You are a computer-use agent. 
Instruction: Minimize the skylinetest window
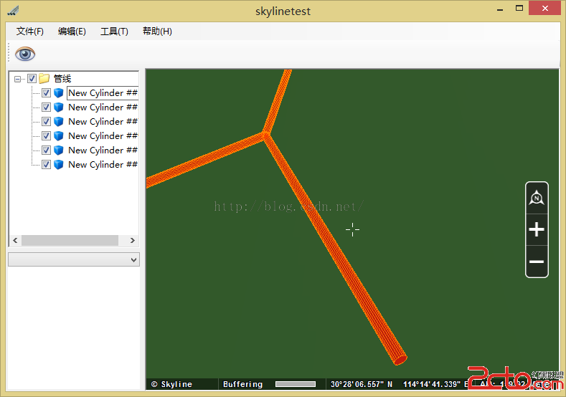500,9
